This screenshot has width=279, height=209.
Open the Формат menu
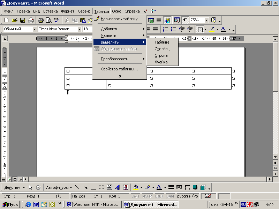click(x=68, y=11)
